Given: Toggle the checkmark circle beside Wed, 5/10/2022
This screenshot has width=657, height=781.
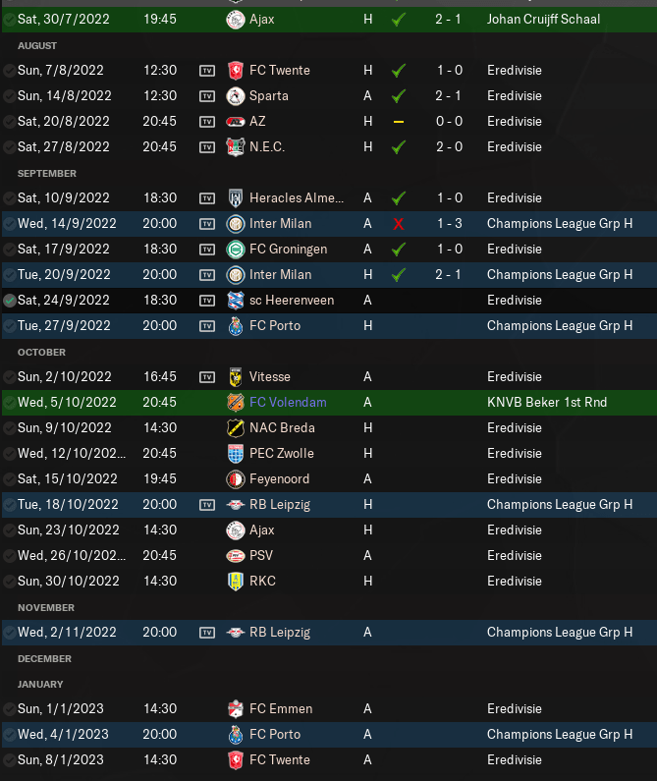Looking at the screenshot, I should pyautogui.click(x=10, y=403).
